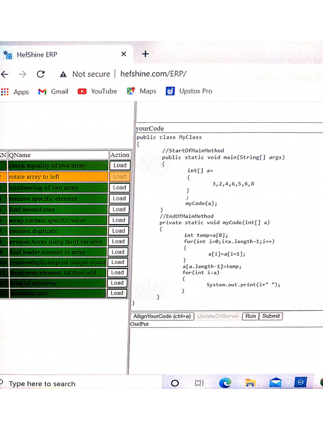This screenshot has width=323, height=430.
Task: Open the Gmail bookmark
Action: [53, 91]
